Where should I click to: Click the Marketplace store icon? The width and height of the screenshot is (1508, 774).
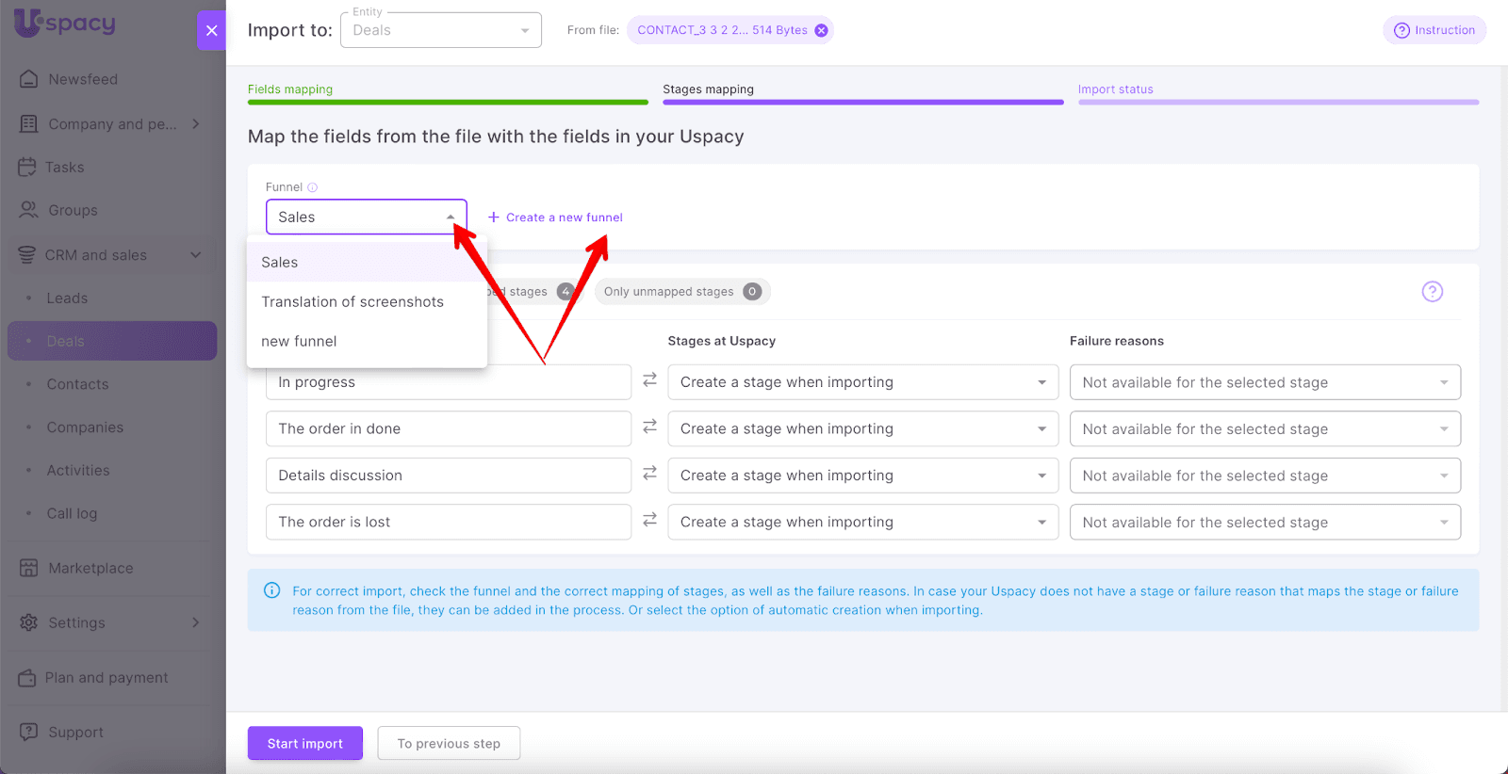[x=29, y=568]
